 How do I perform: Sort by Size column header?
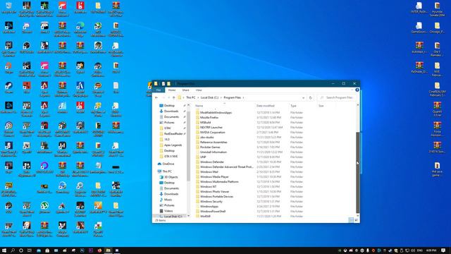point(321,106)
